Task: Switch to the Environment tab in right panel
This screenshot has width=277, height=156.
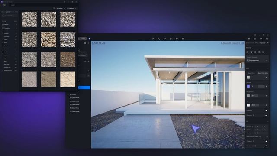Action: 250,43
